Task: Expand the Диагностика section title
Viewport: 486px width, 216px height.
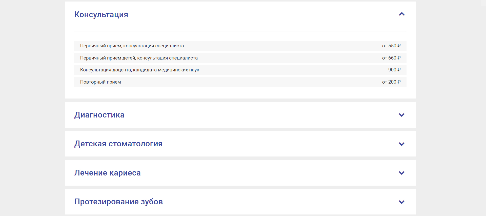Action: click(x=99, y=115)
